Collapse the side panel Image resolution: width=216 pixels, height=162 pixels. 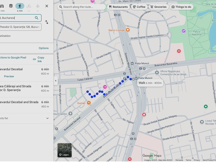pos(56,81)
